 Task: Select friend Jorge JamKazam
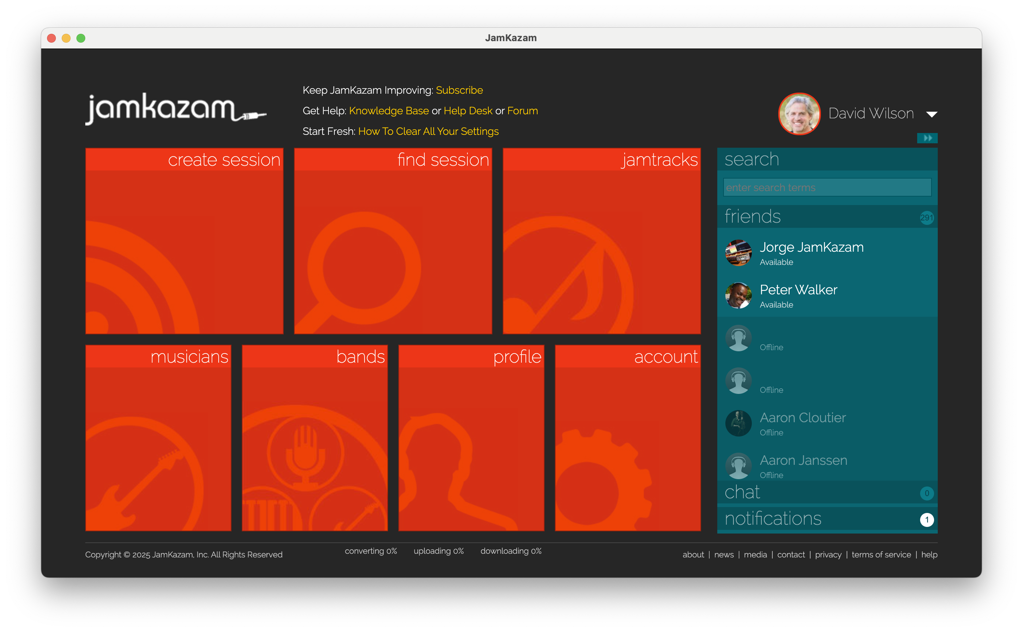[811, 247]
